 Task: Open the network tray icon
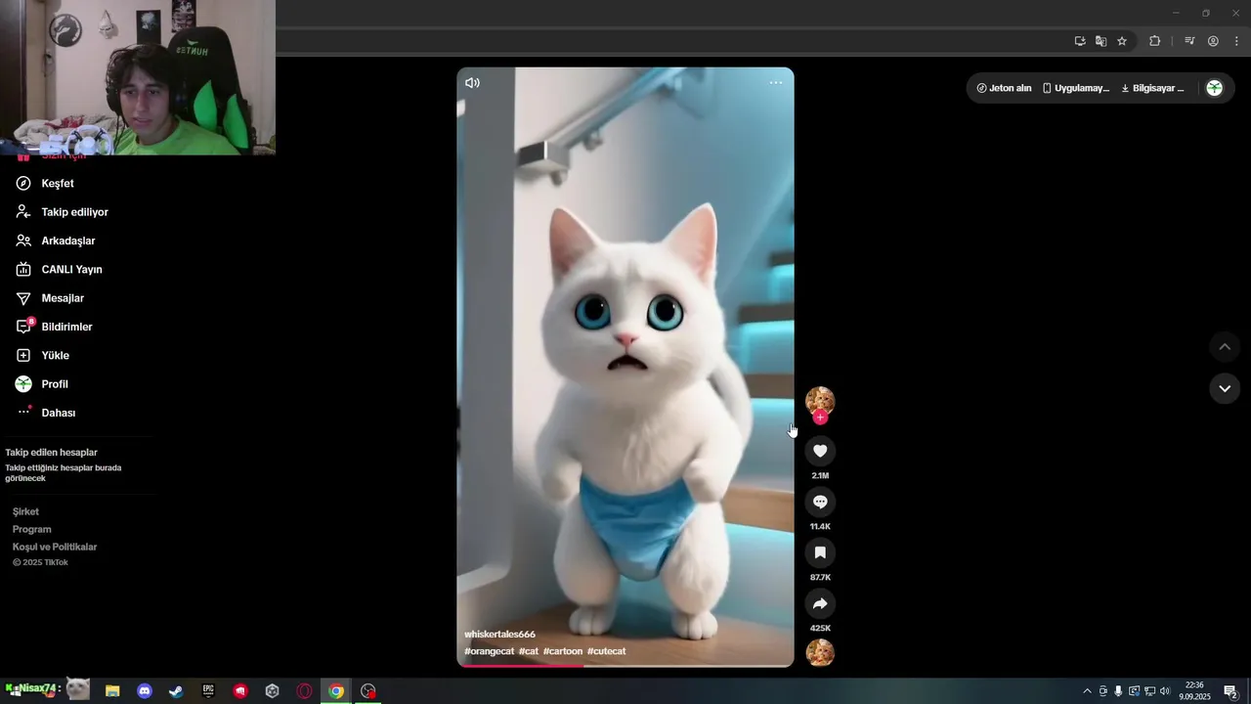[1149, 691]
